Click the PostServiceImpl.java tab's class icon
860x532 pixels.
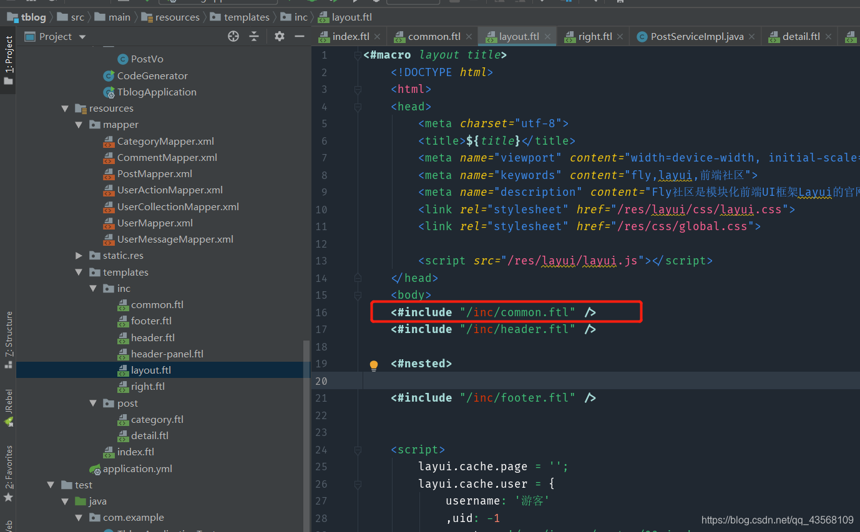tap(642, 37)
